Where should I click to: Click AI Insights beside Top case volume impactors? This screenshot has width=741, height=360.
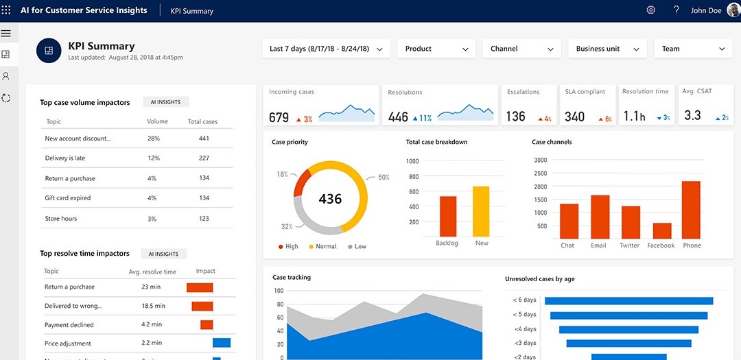tap(165, 102)
